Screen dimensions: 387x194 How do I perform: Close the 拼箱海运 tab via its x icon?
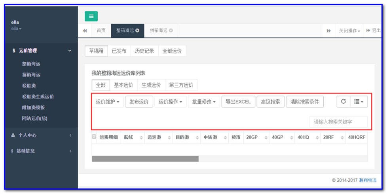(x=171, y=30)
